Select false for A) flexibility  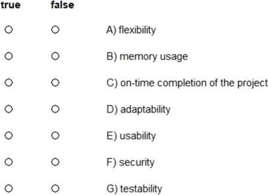55,30
